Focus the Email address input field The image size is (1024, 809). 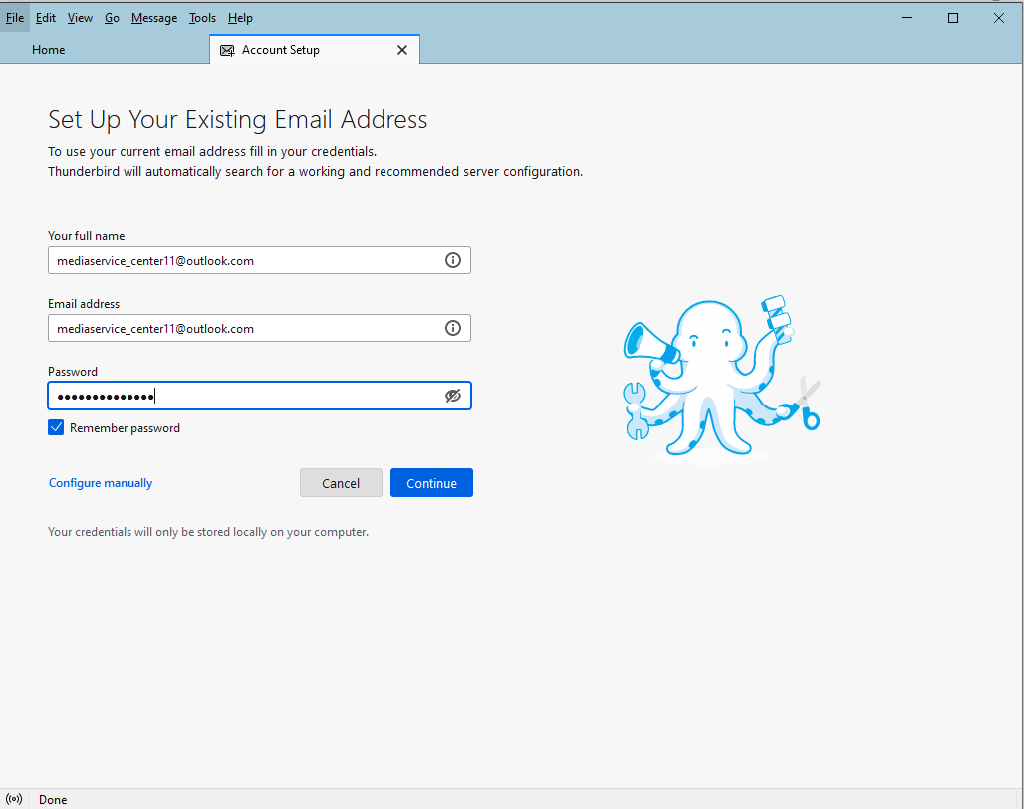point(259,328)
